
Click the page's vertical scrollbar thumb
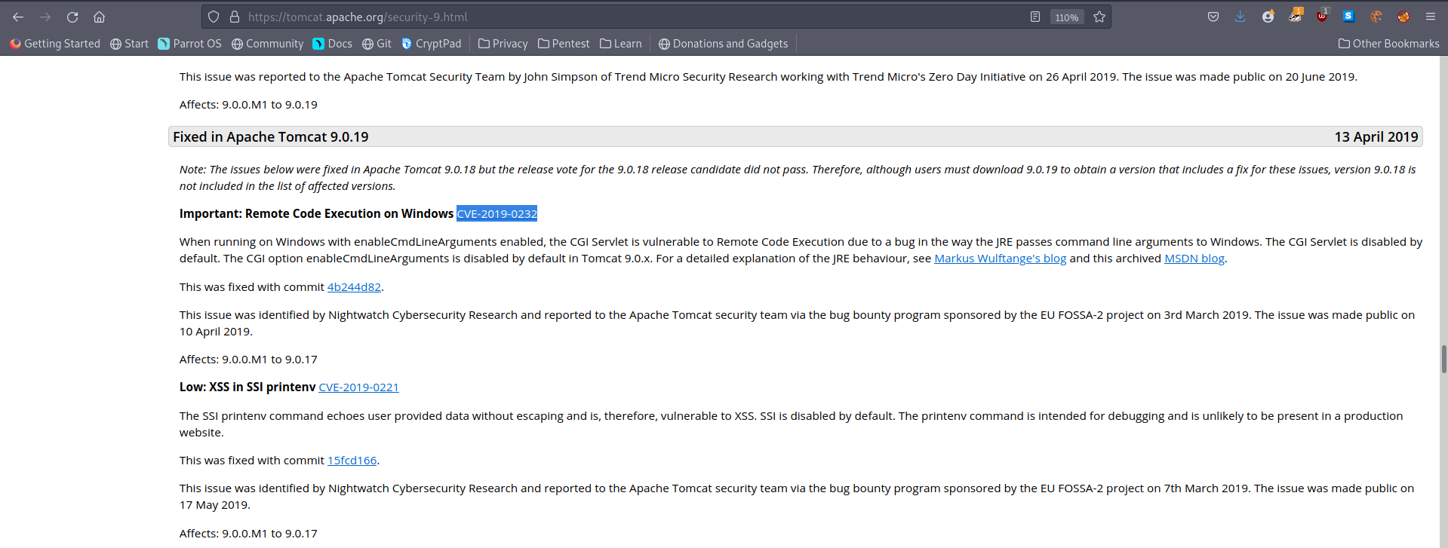pos(1443,359)
